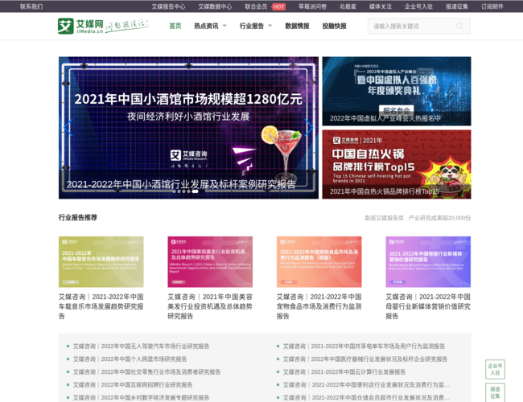Select the active carousel indicator dot
Screen dimensions: 523x402
click(x=195, y=191)
